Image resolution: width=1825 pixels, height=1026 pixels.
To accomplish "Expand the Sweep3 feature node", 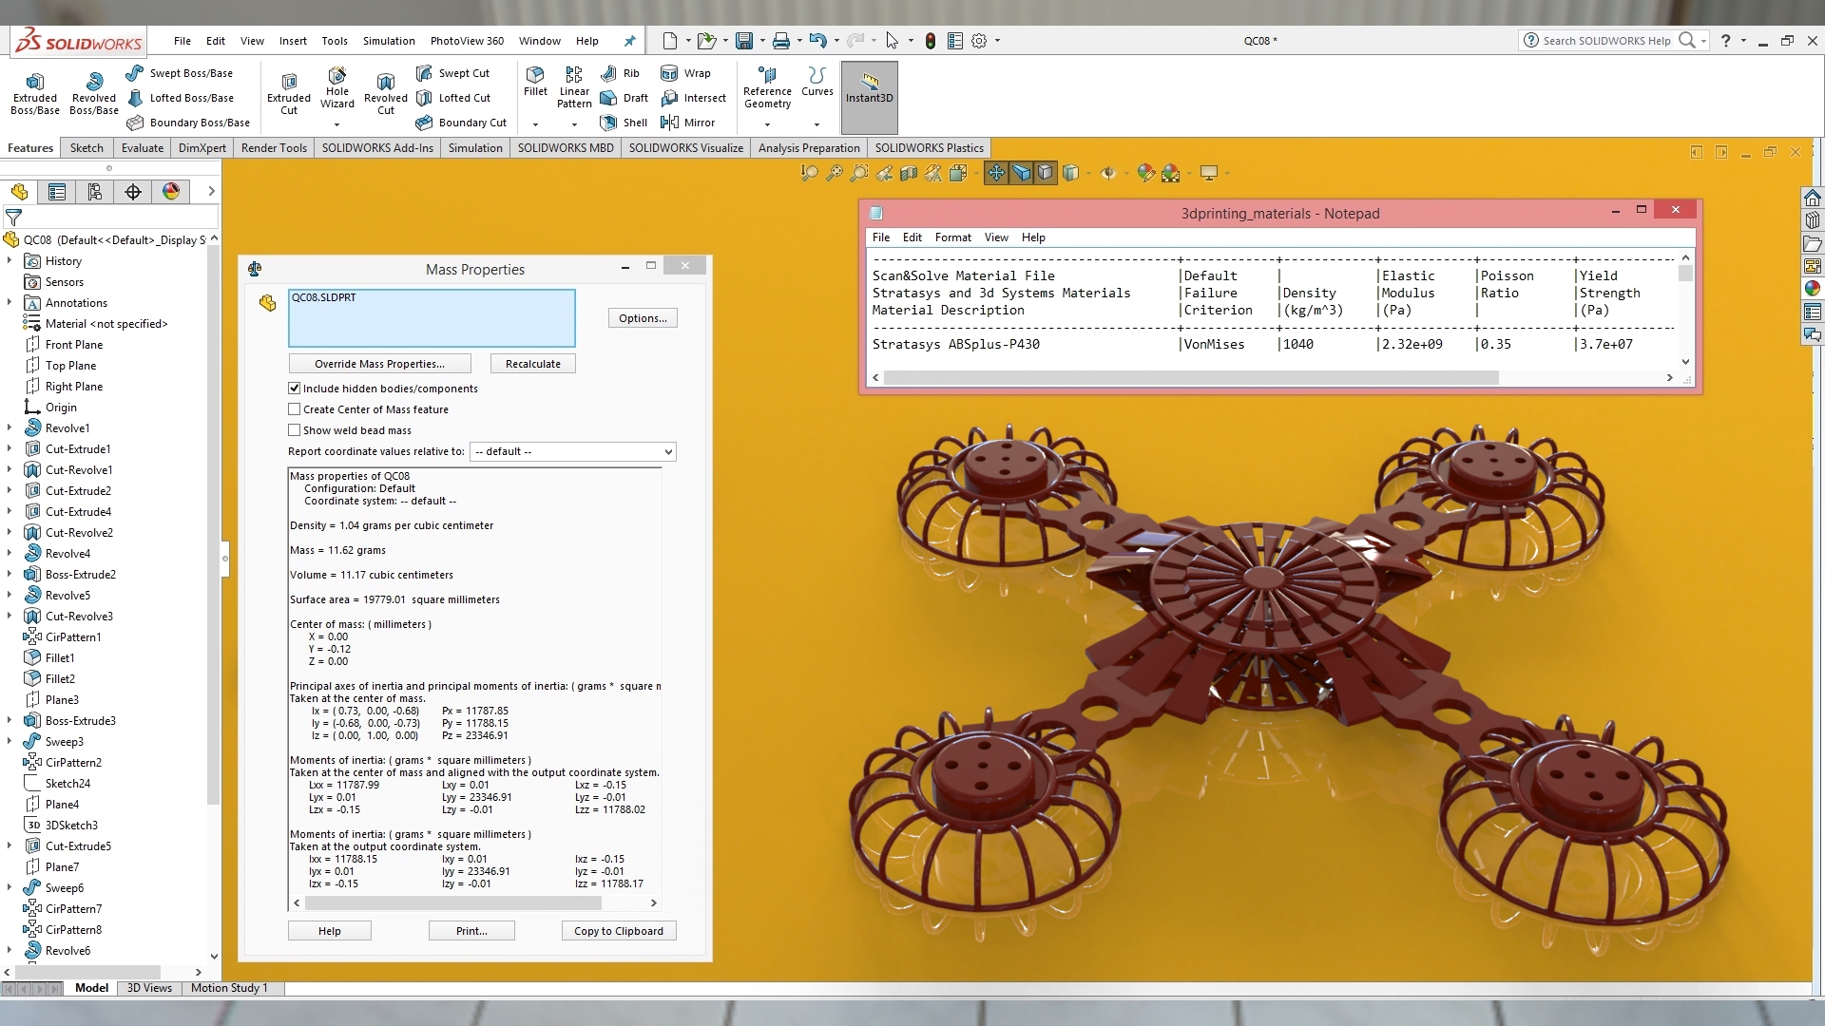I will [10, 742].
